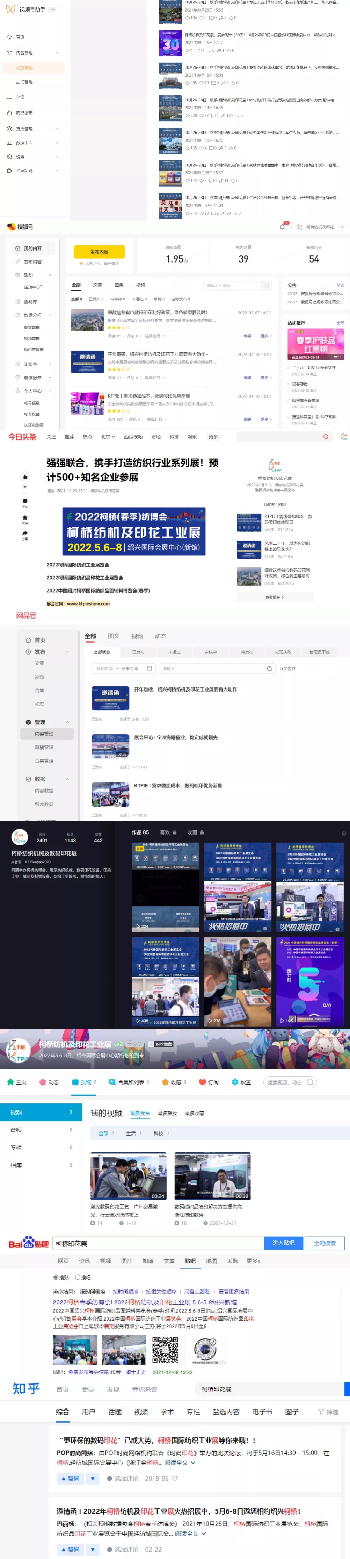Click the 春季护肤品红黑榜 activity banner
The image size is (350, 1559).
pyautogui.click(x=315, y=344)
